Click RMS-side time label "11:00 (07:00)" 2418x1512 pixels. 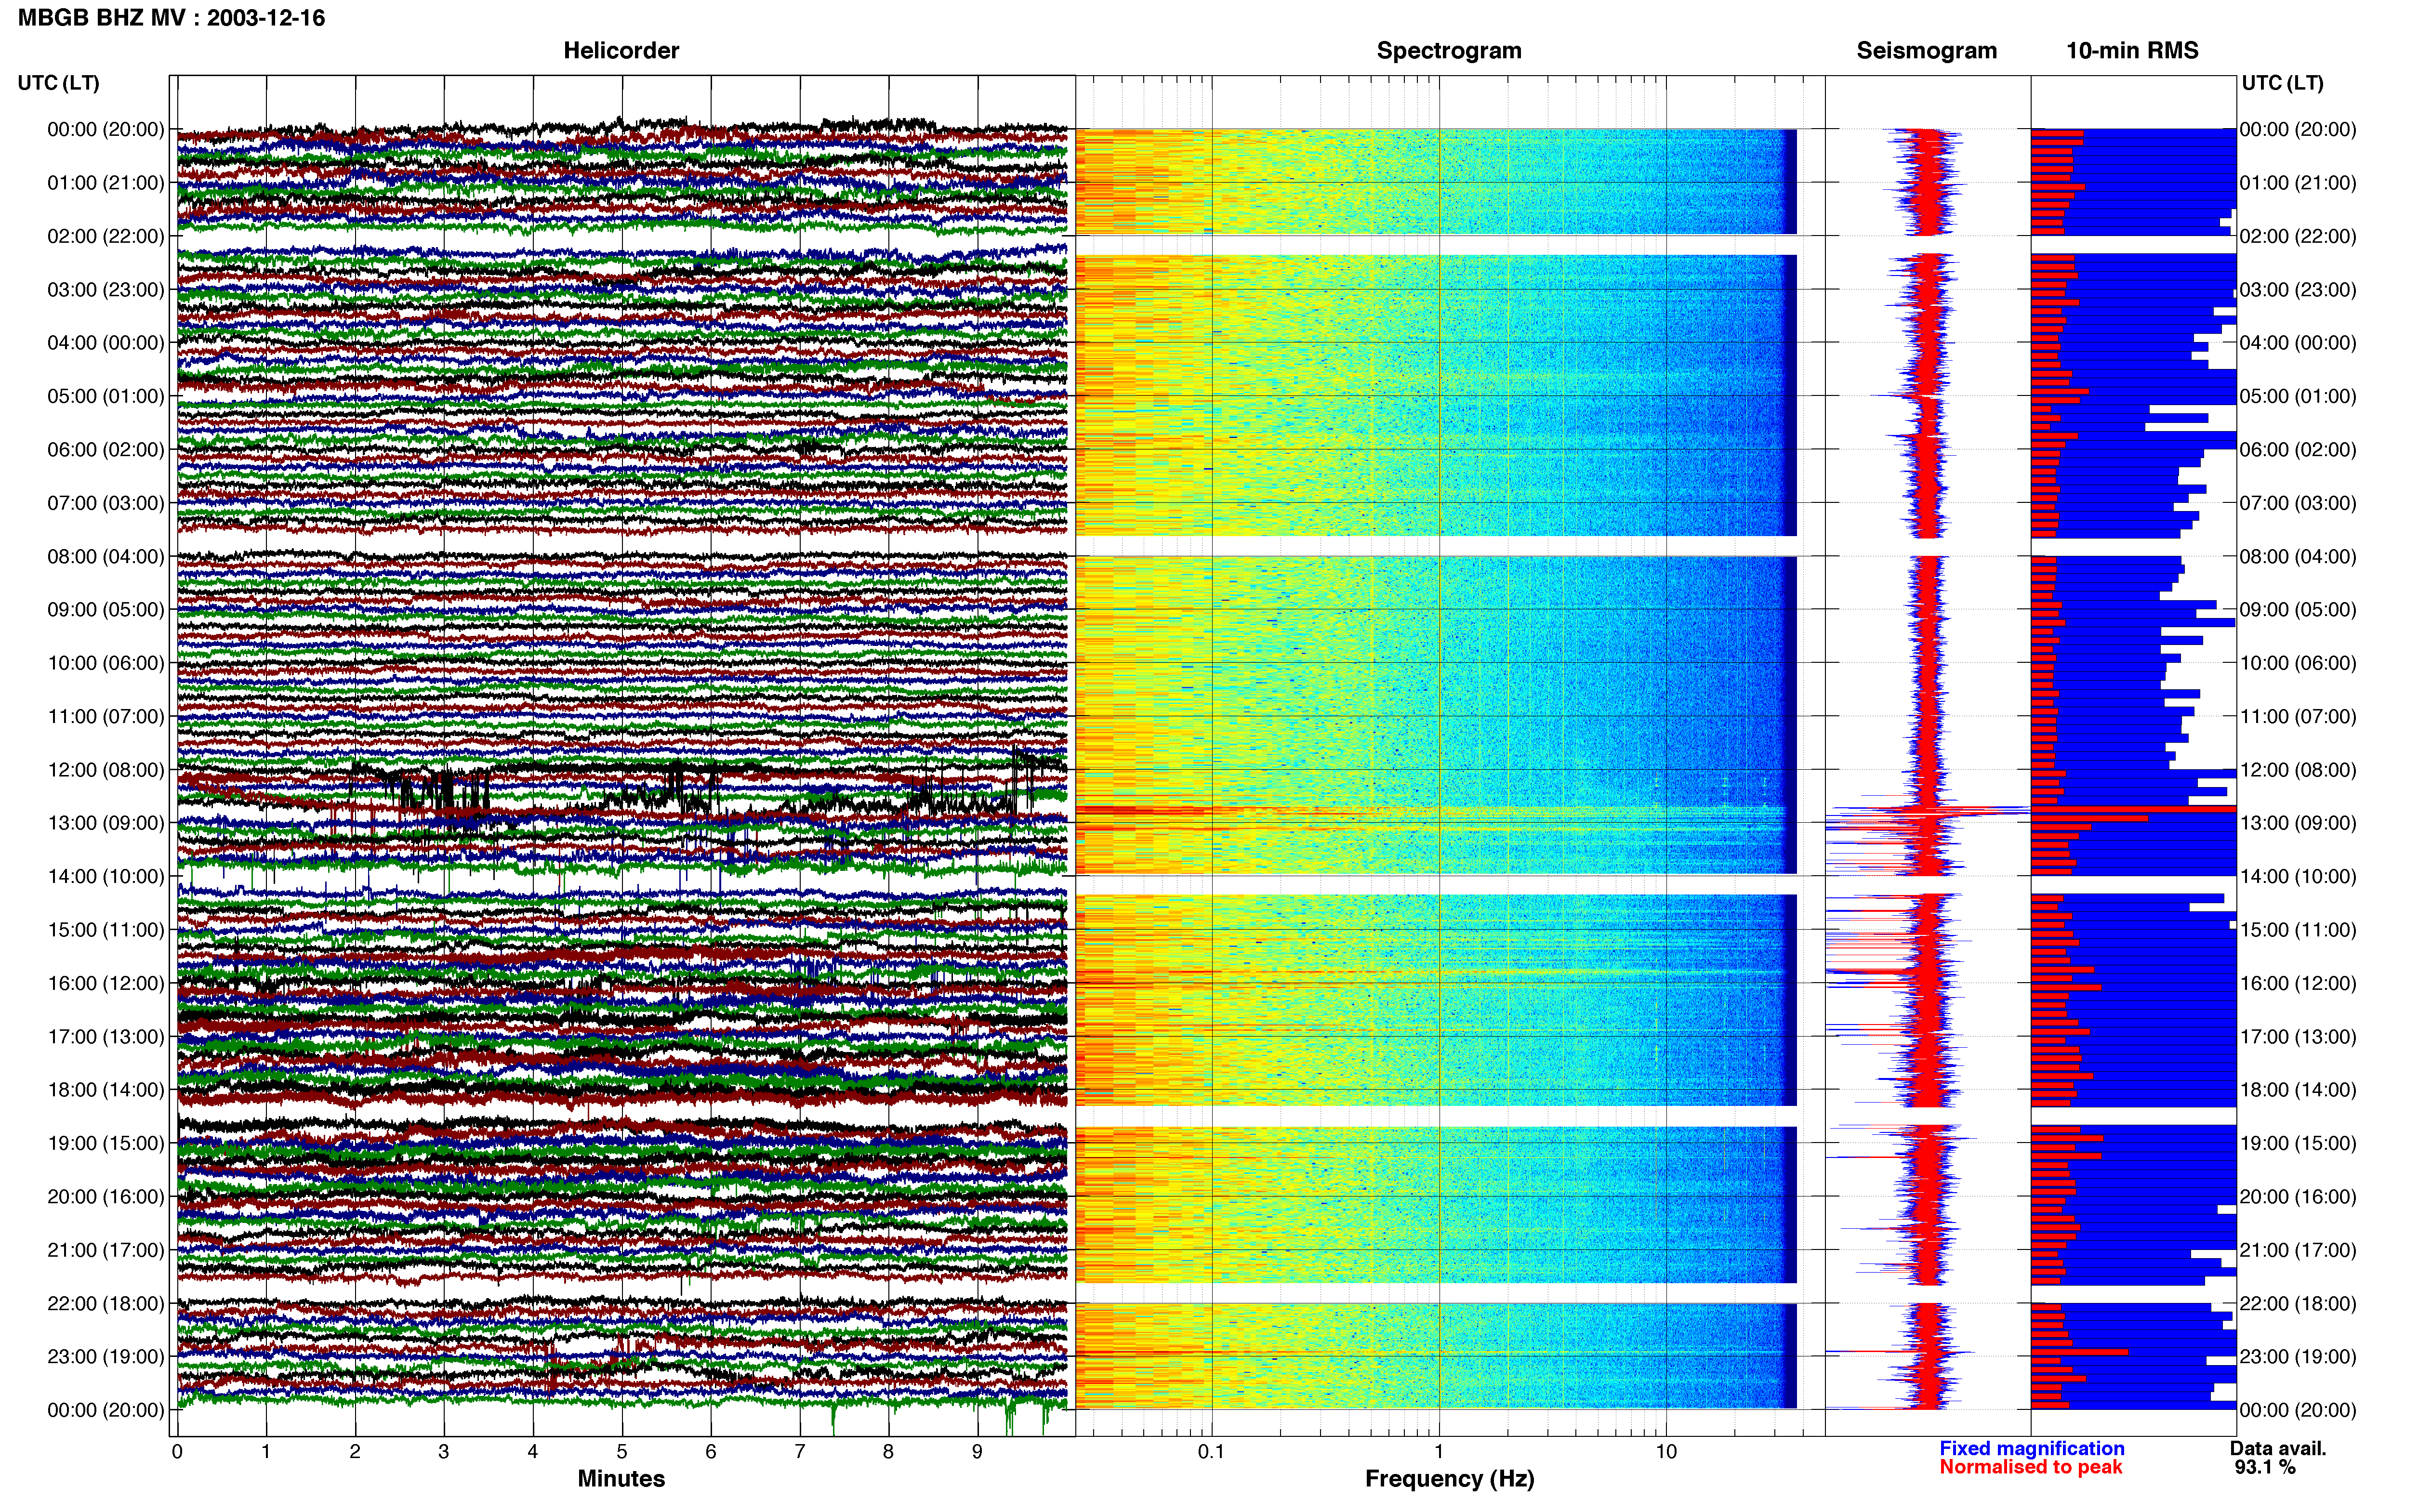(2298, 717)
